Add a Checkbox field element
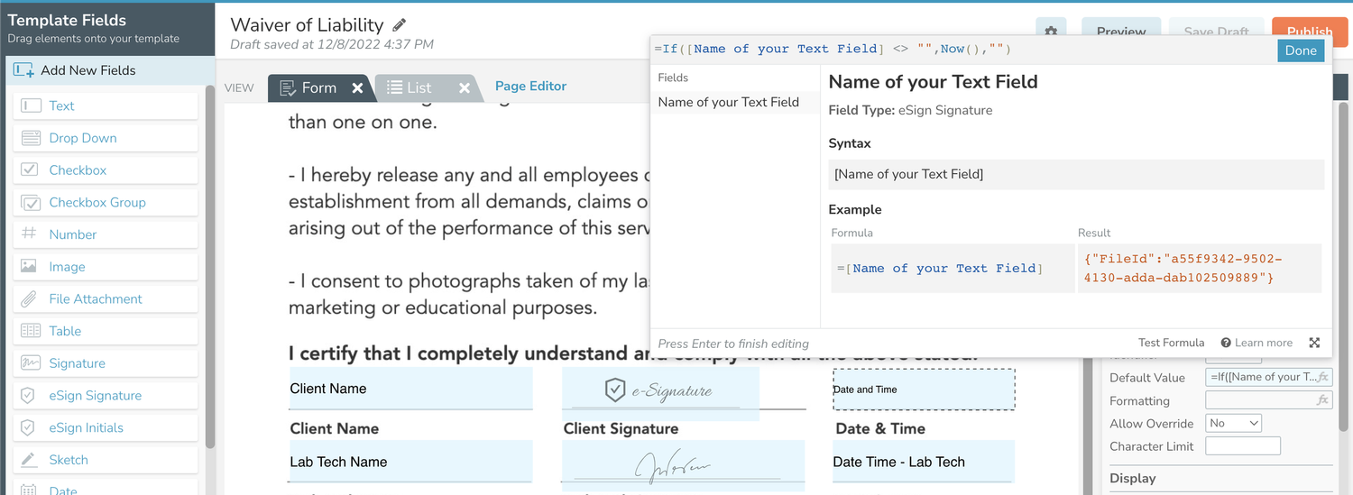Viewport: 1353px width, 495px height. (x=106, y=170)
